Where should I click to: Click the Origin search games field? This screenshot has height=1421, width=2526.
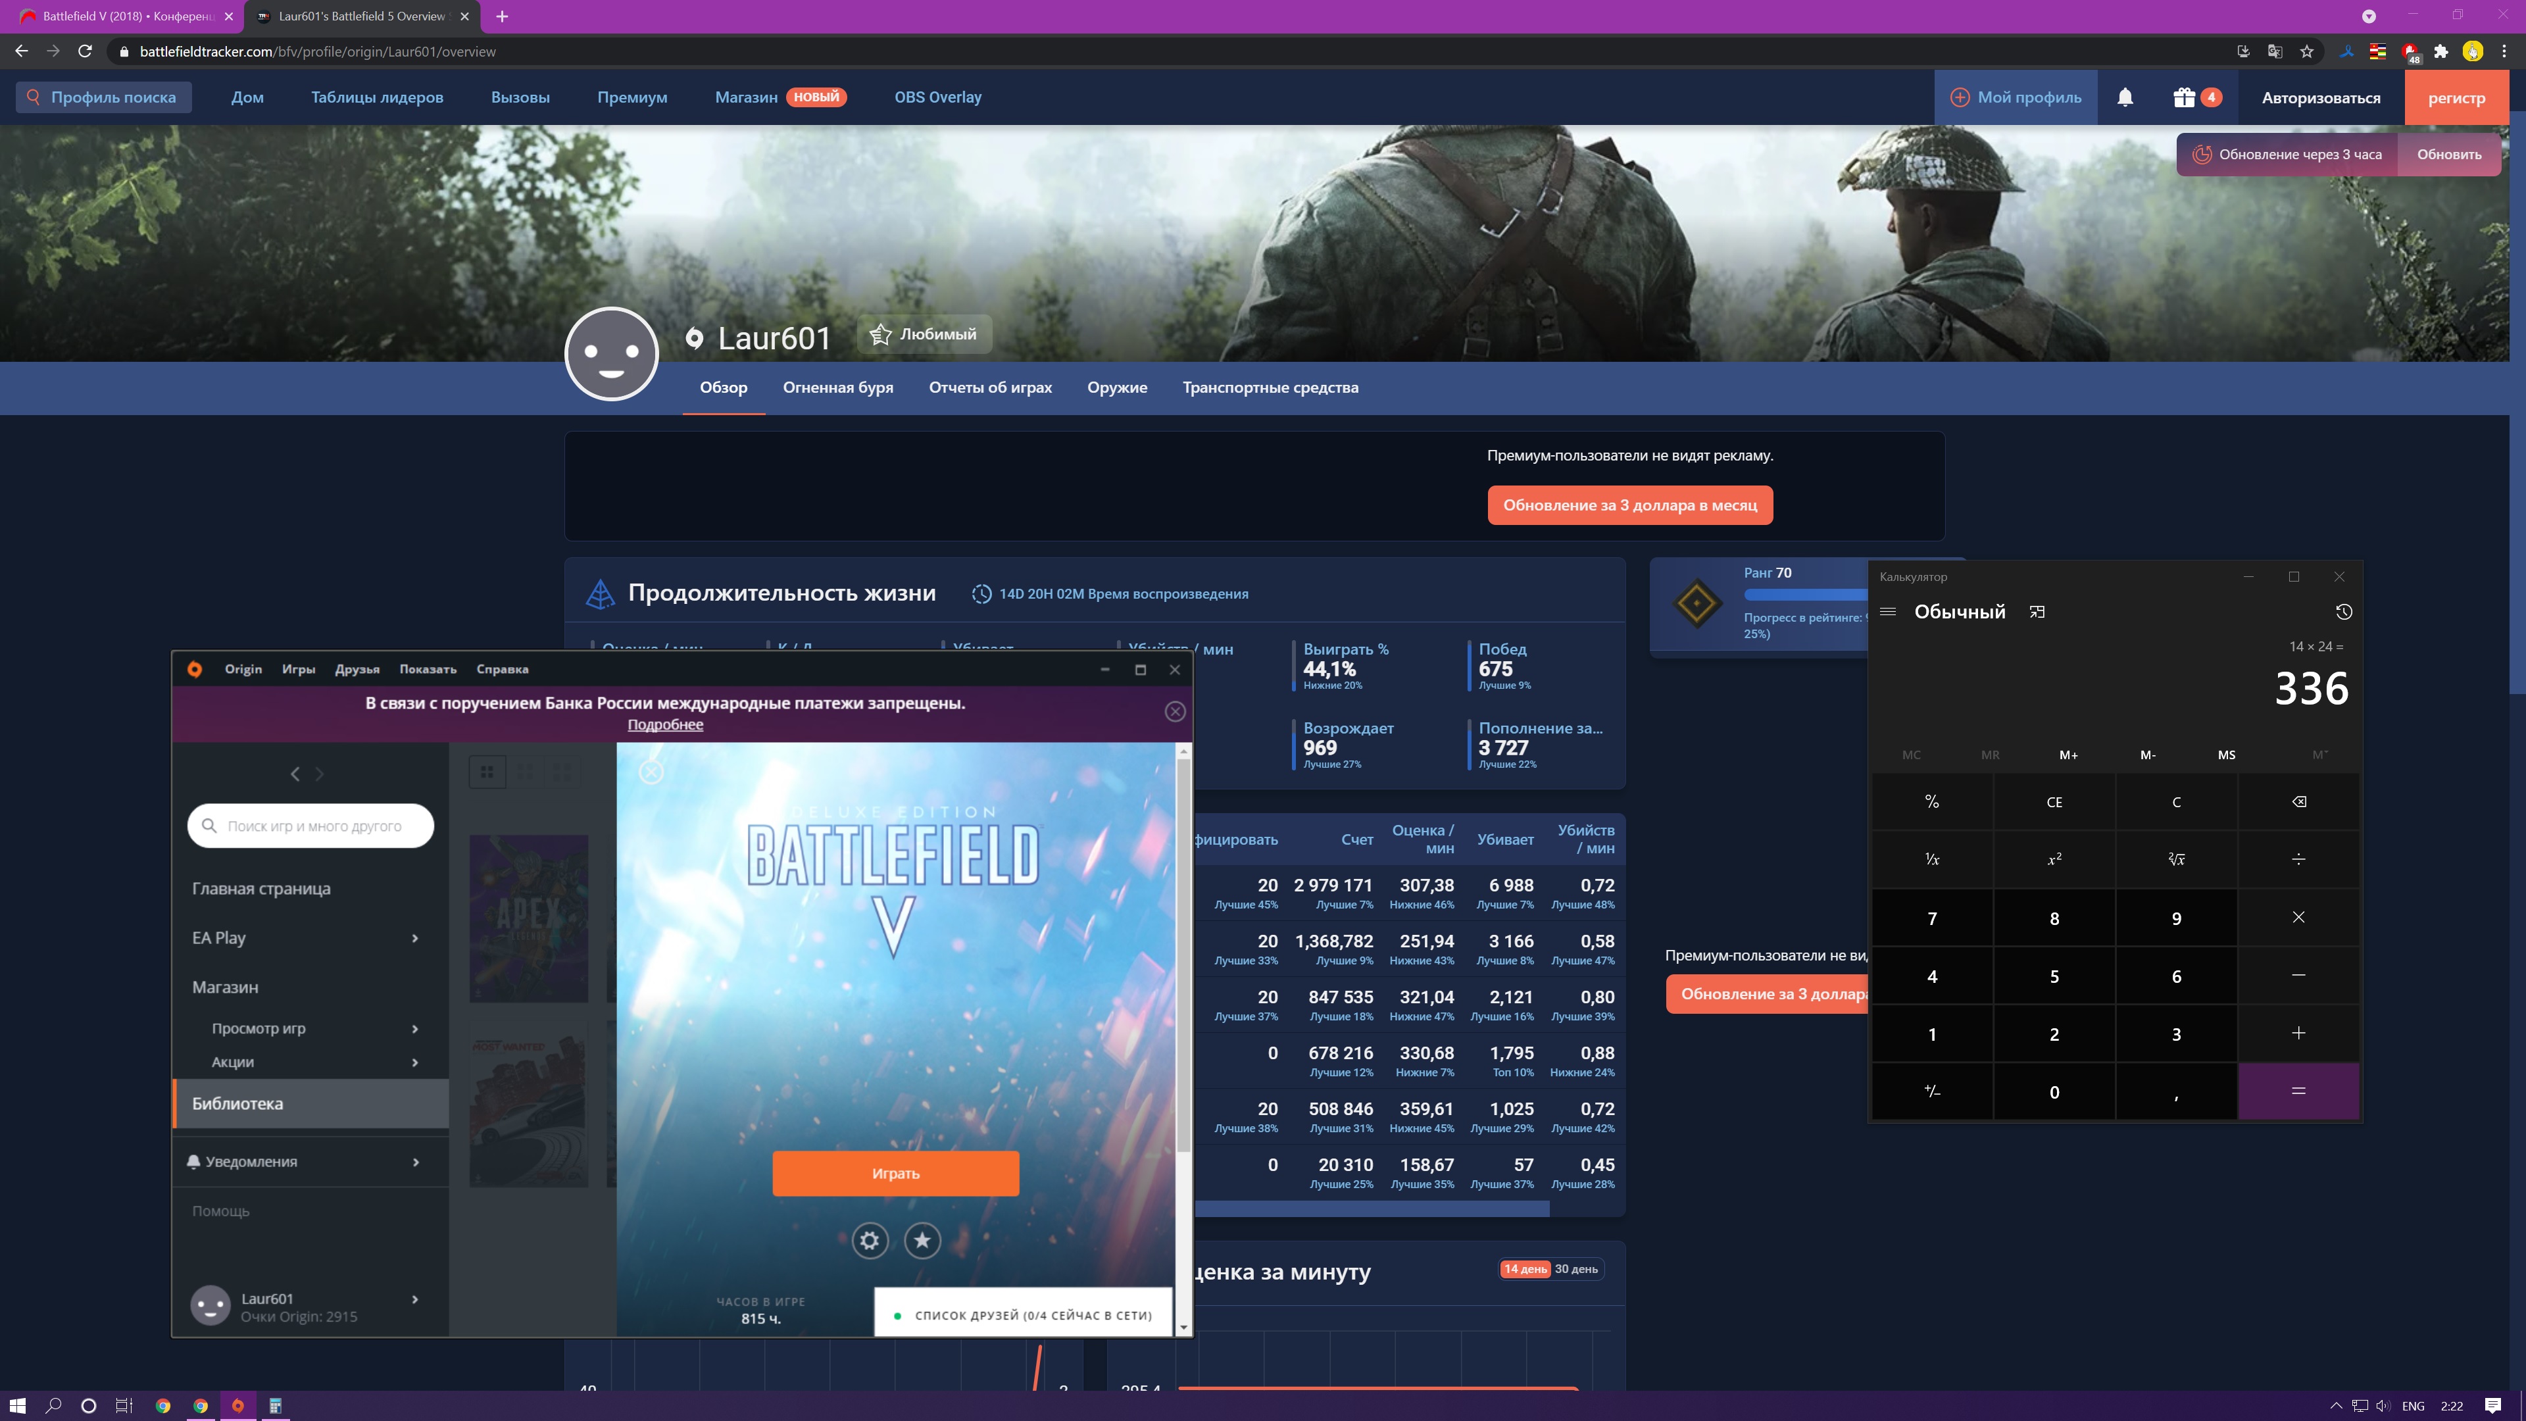[314, 826]
